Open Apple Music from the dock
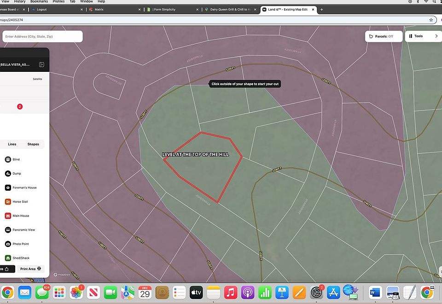Image resolution: width=442 pixels, height=304 pixels. [230, 292]
